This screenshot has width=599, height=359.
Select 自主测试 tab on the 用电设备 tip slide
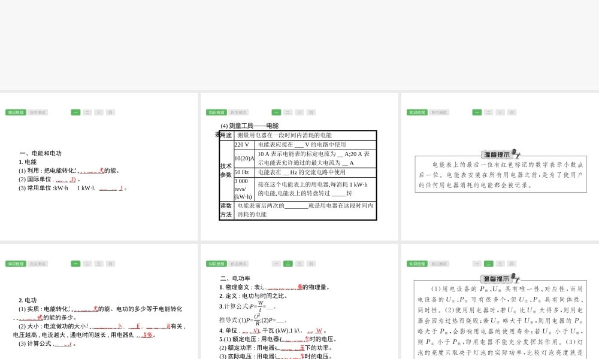[439, 264]
